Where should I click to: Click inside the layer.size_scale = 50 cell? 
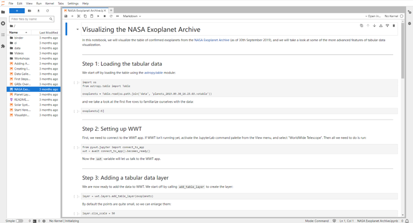point(239,213)
